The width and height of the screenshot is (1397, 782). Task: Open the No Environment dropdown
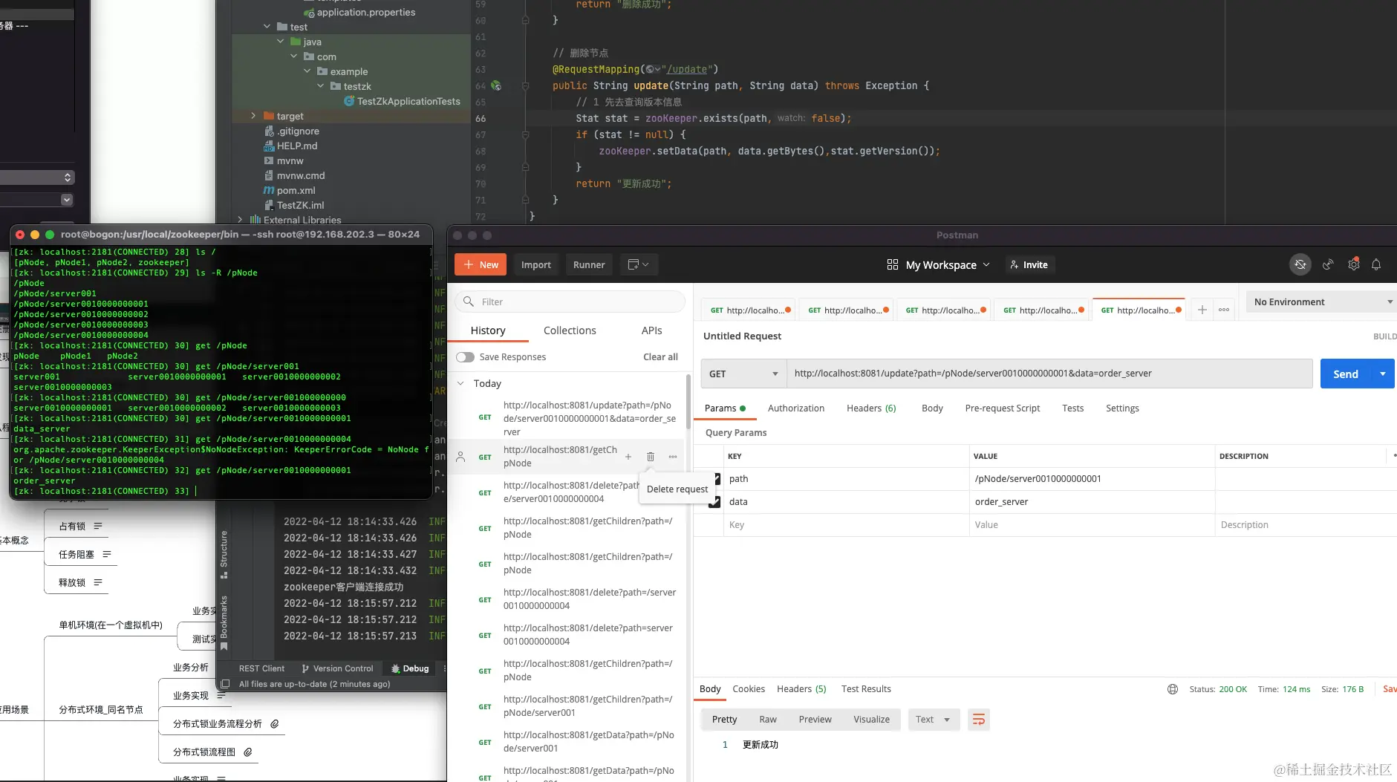pyautogui.click(x=1321, y=302)
